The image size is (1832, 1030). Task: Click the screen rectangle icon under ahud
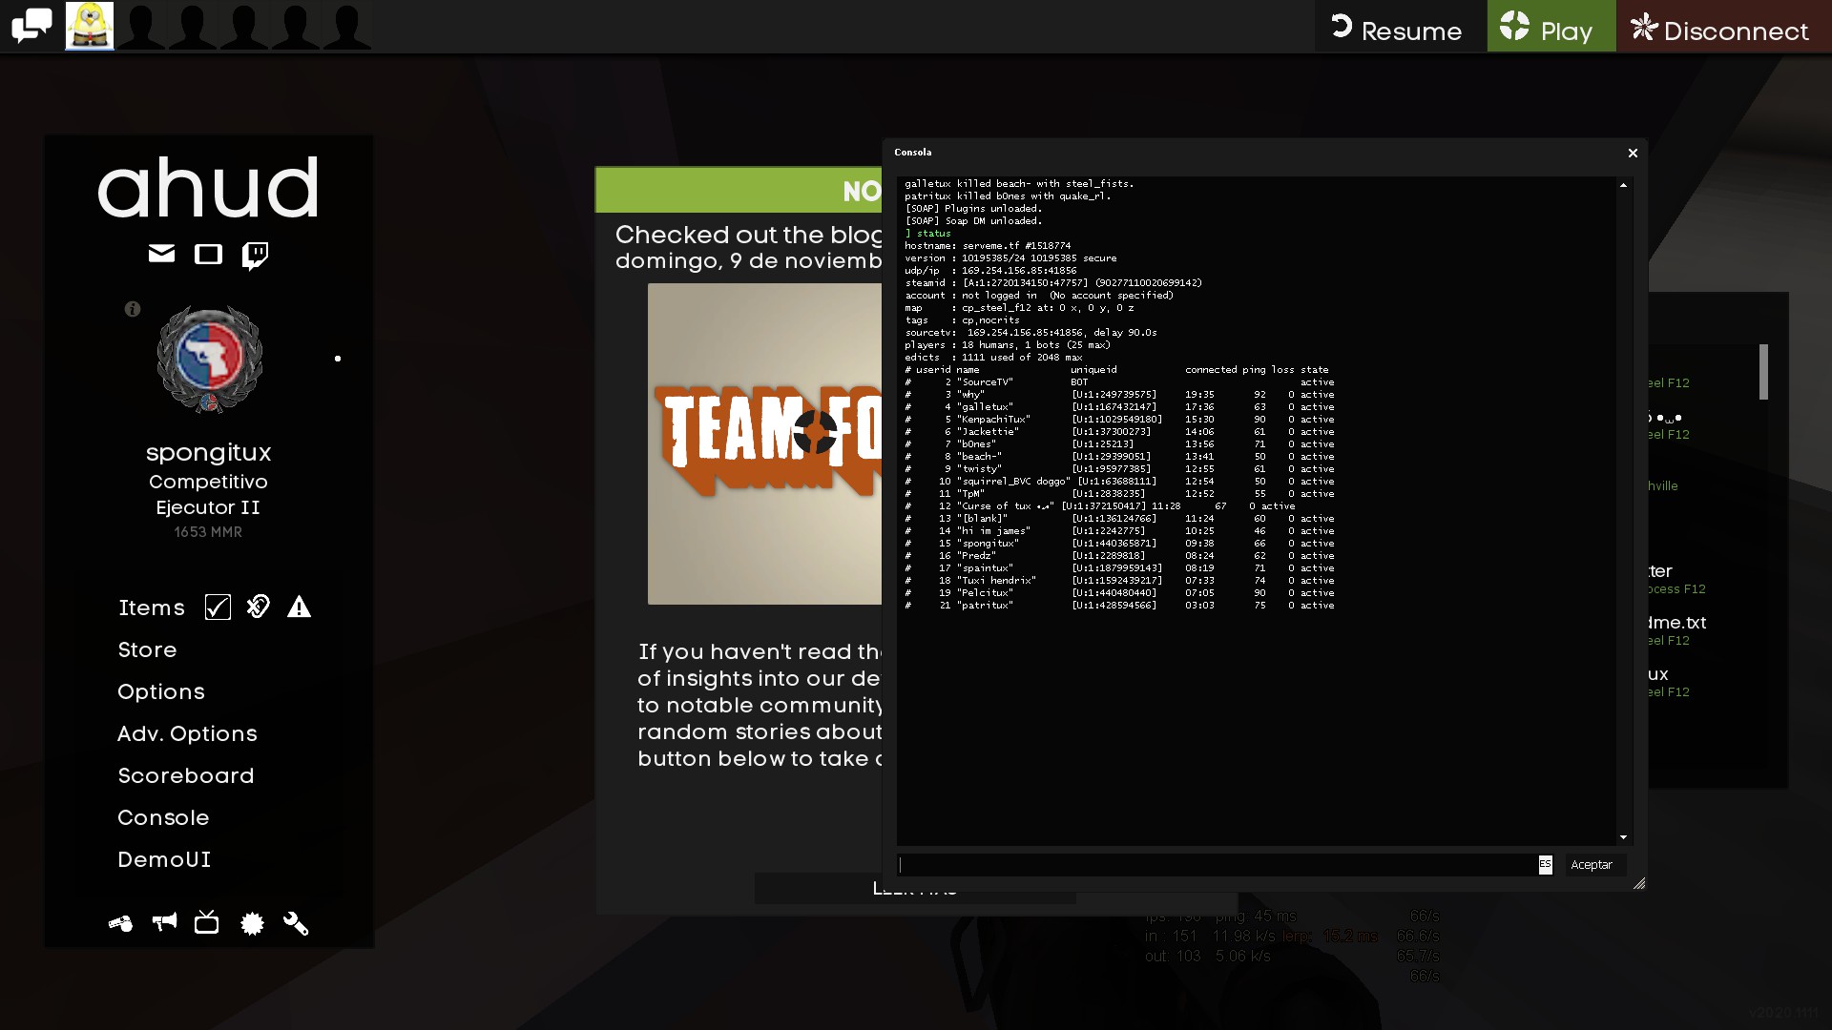coord(208,254)
